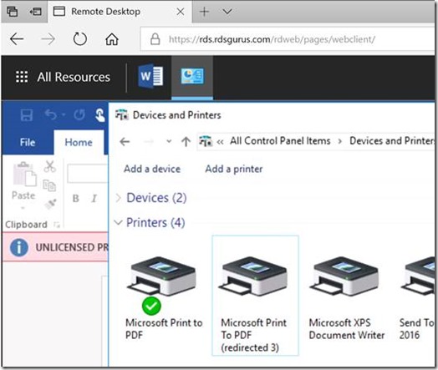Click All Control Panel Items breadcrumb
438x370 pixels.
[x=280, y=141]
